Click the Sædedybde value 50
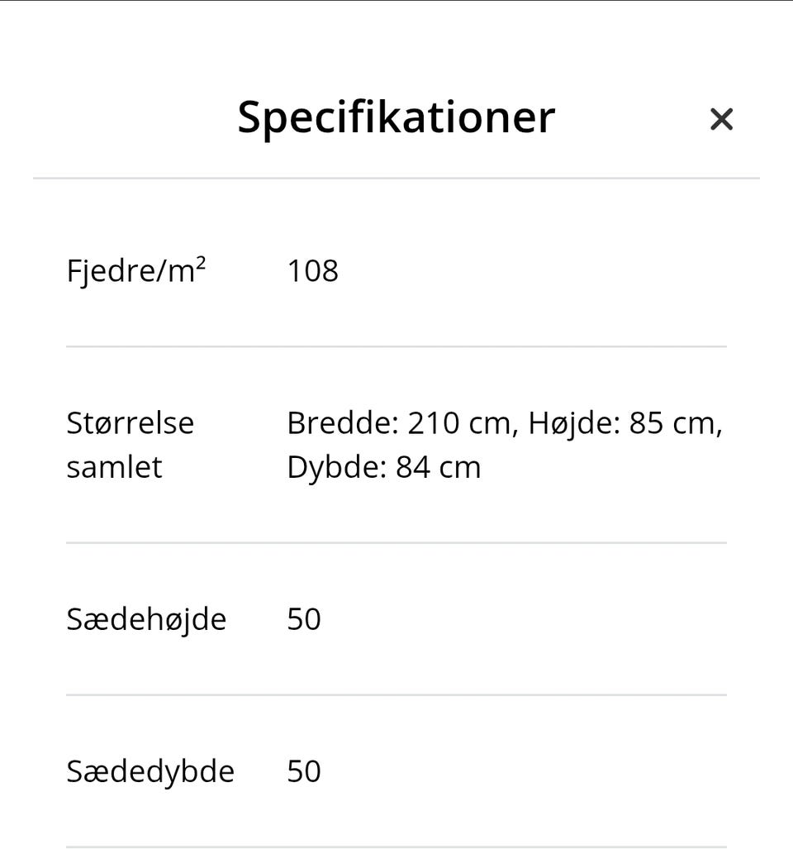Image resolution: width=793 pixels, height=849 pixels. click(x=305, y=770)
